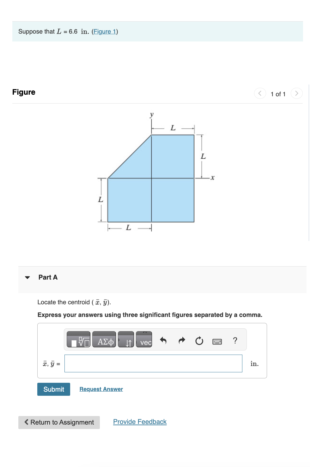Select the Part A heading tab
Screen dimensions: 310x467
48,277
